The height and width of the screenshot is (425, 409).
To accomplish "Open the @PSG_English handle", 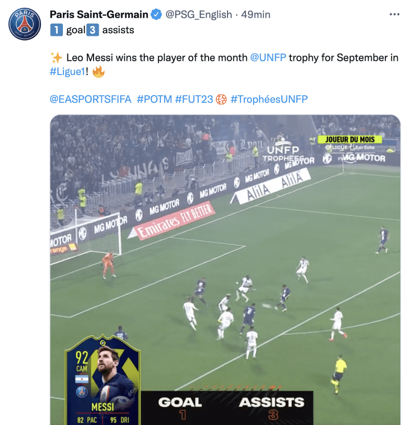I will tap(198, 14).
